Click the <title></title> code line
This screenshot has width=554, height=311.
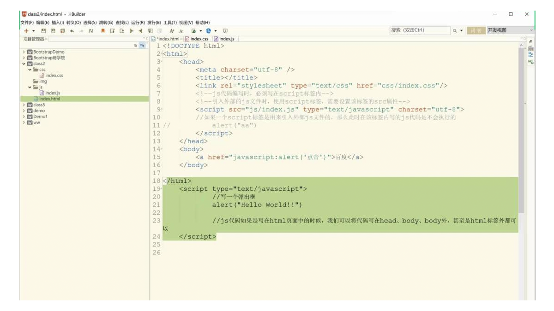pyautogui.click(x=227, y=77)
